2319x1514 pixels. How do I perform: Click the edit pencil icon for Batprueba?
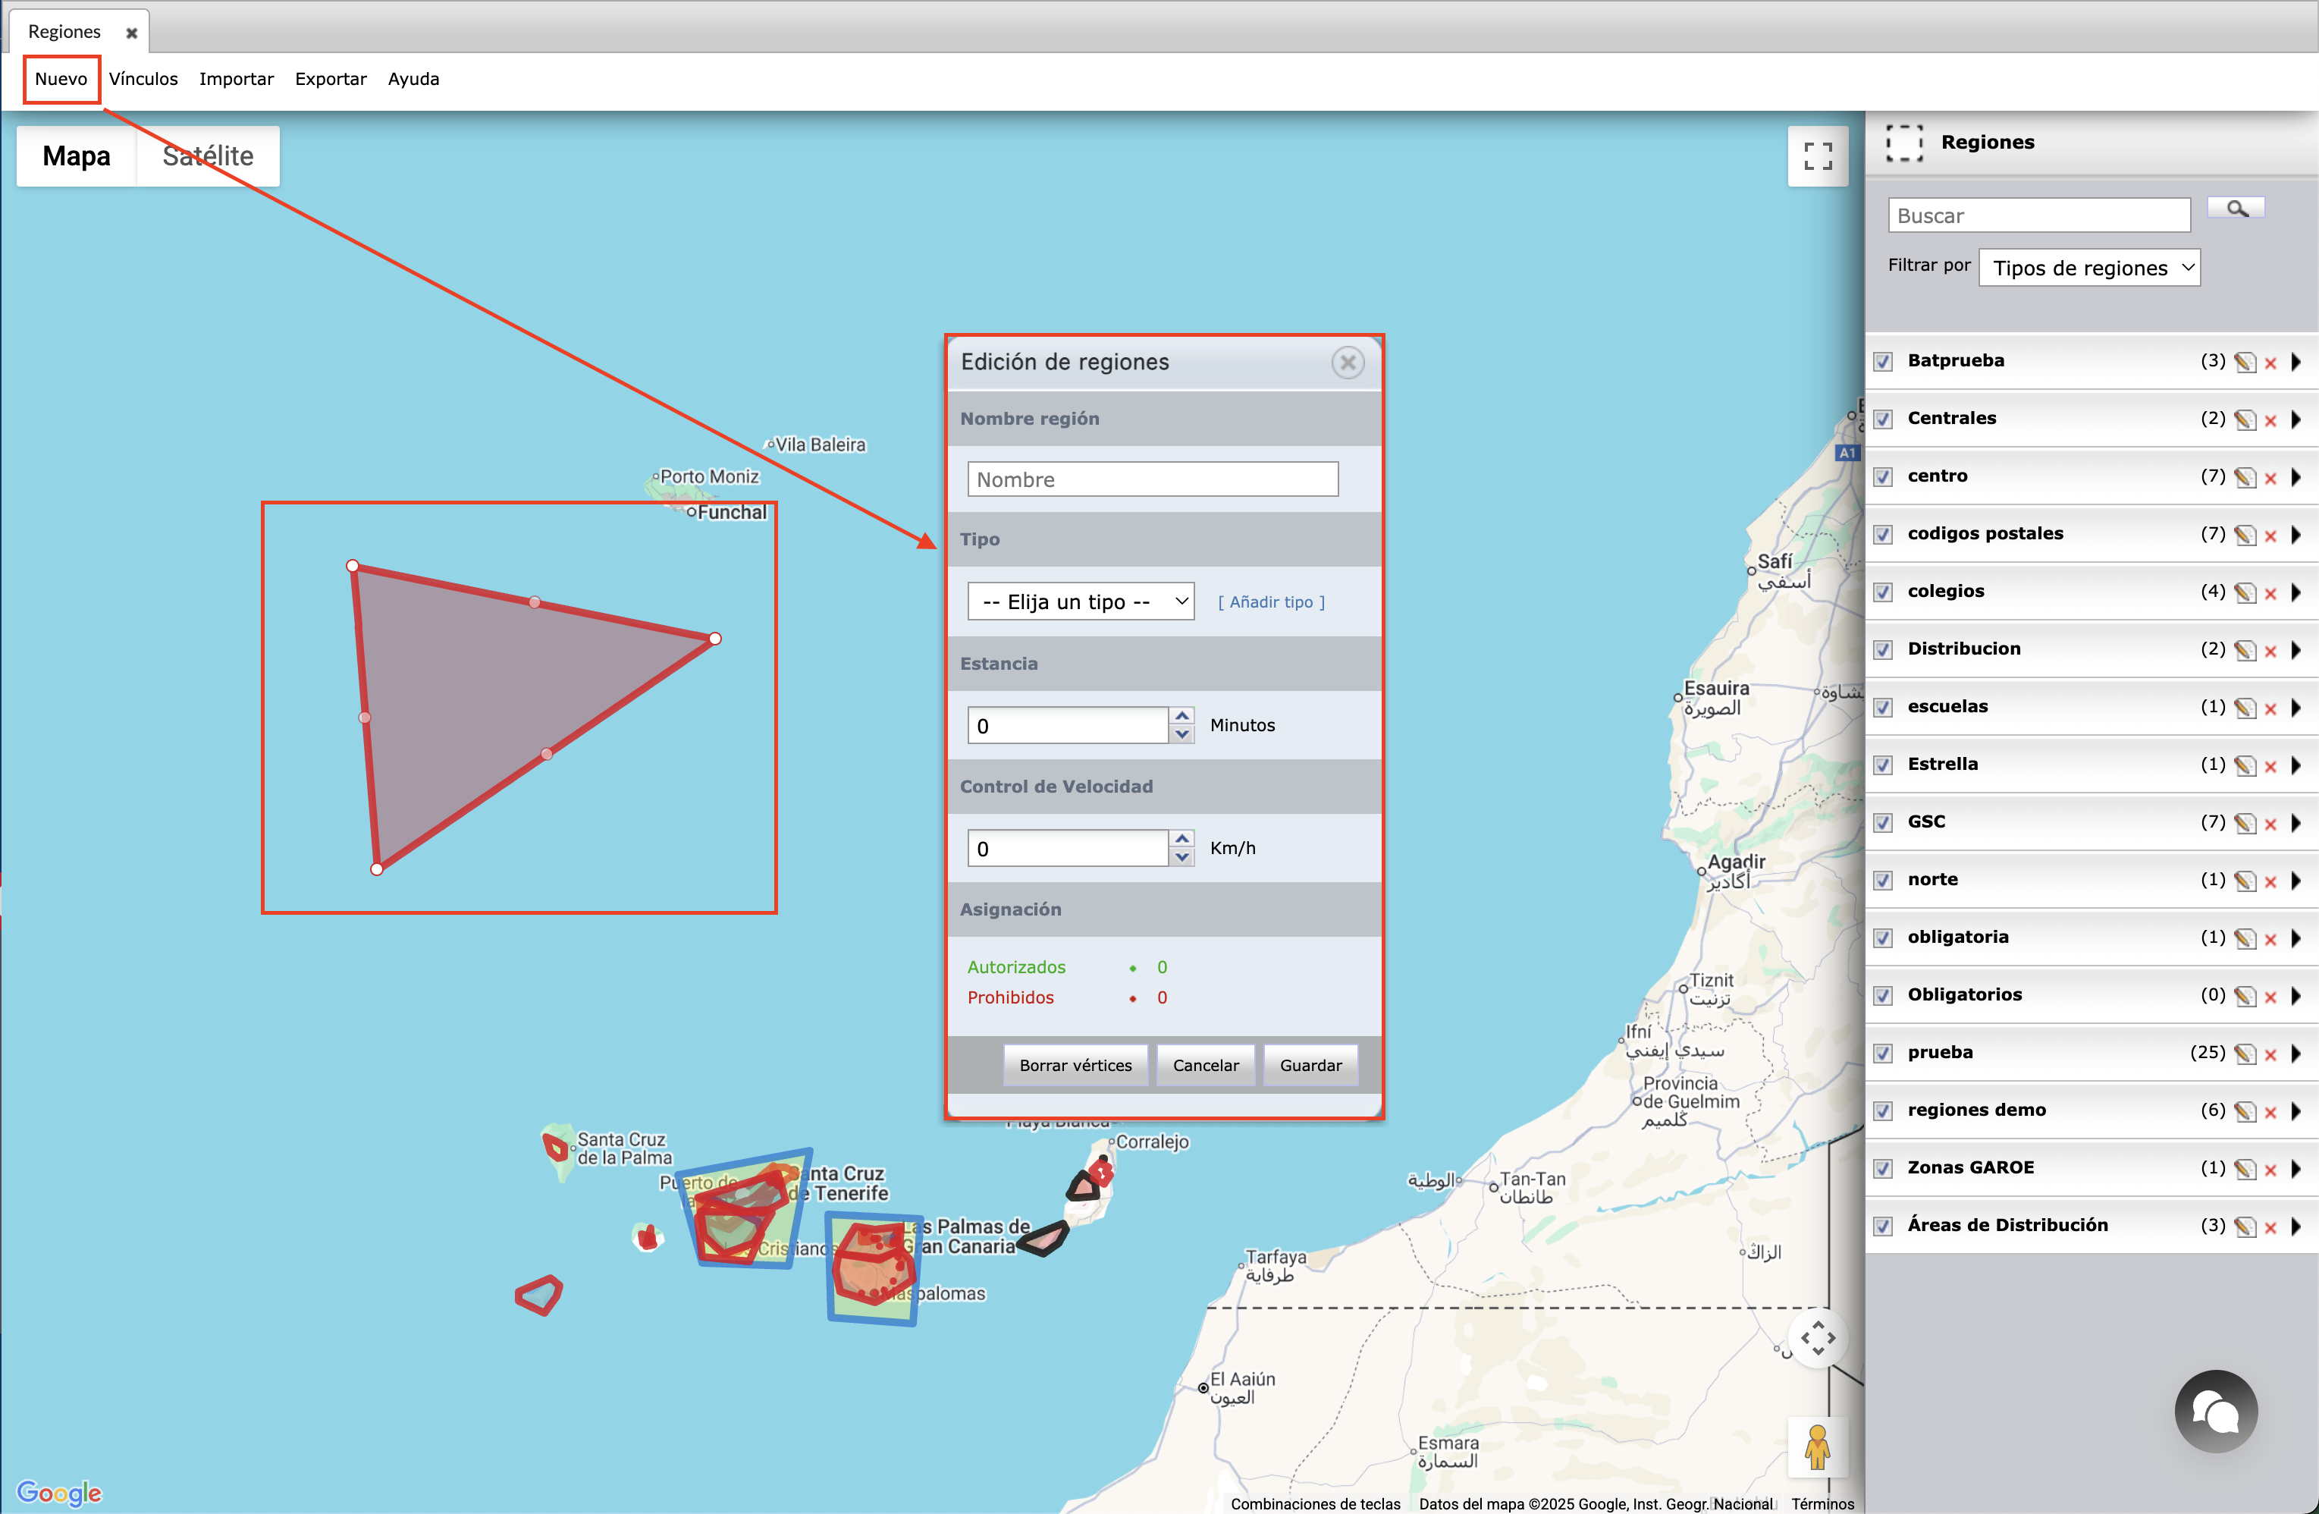point(2245,363)
